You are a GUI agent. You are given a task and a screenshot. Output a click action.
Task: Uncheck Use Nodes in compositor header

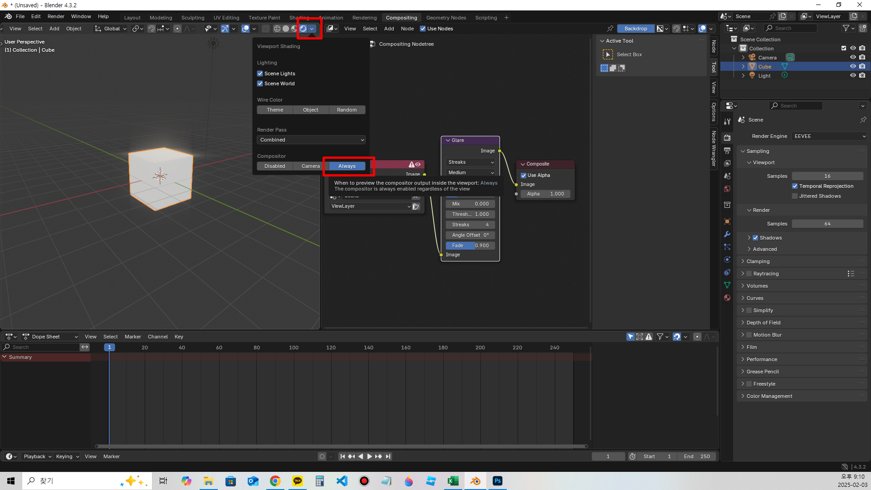point(423,29)
